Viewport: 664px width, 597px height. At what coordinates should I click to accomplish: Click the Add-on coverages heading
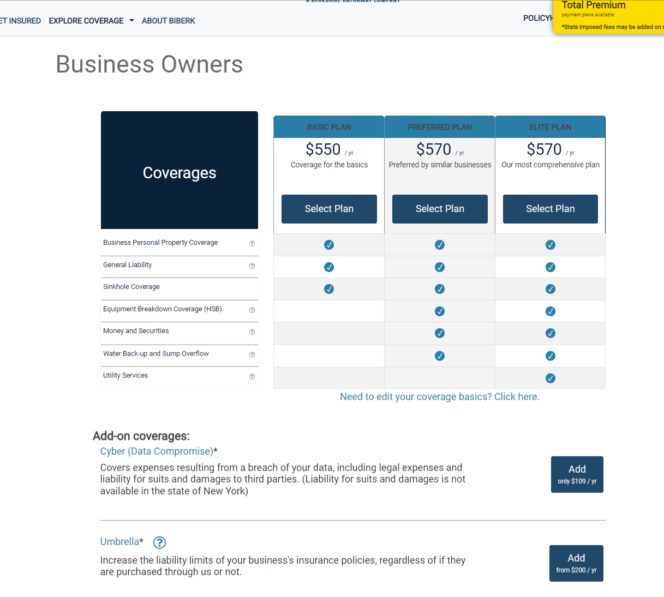tap(141, 436)
